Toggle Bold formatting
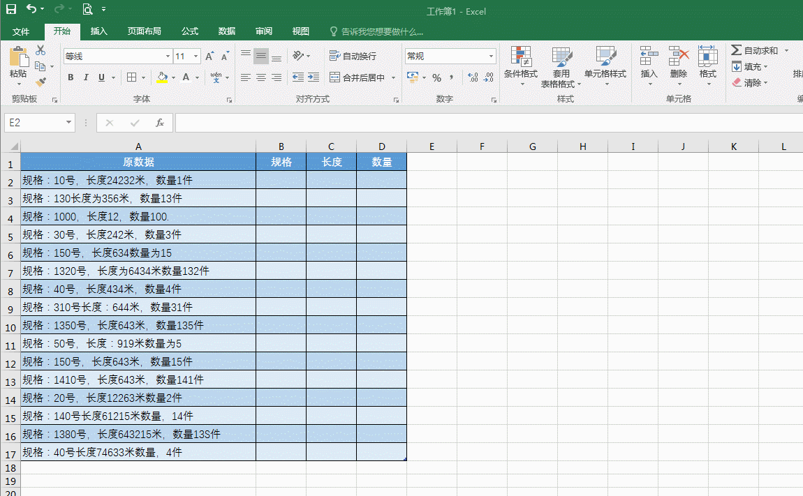Screen dimensions: 803x496 coord(71,77)
